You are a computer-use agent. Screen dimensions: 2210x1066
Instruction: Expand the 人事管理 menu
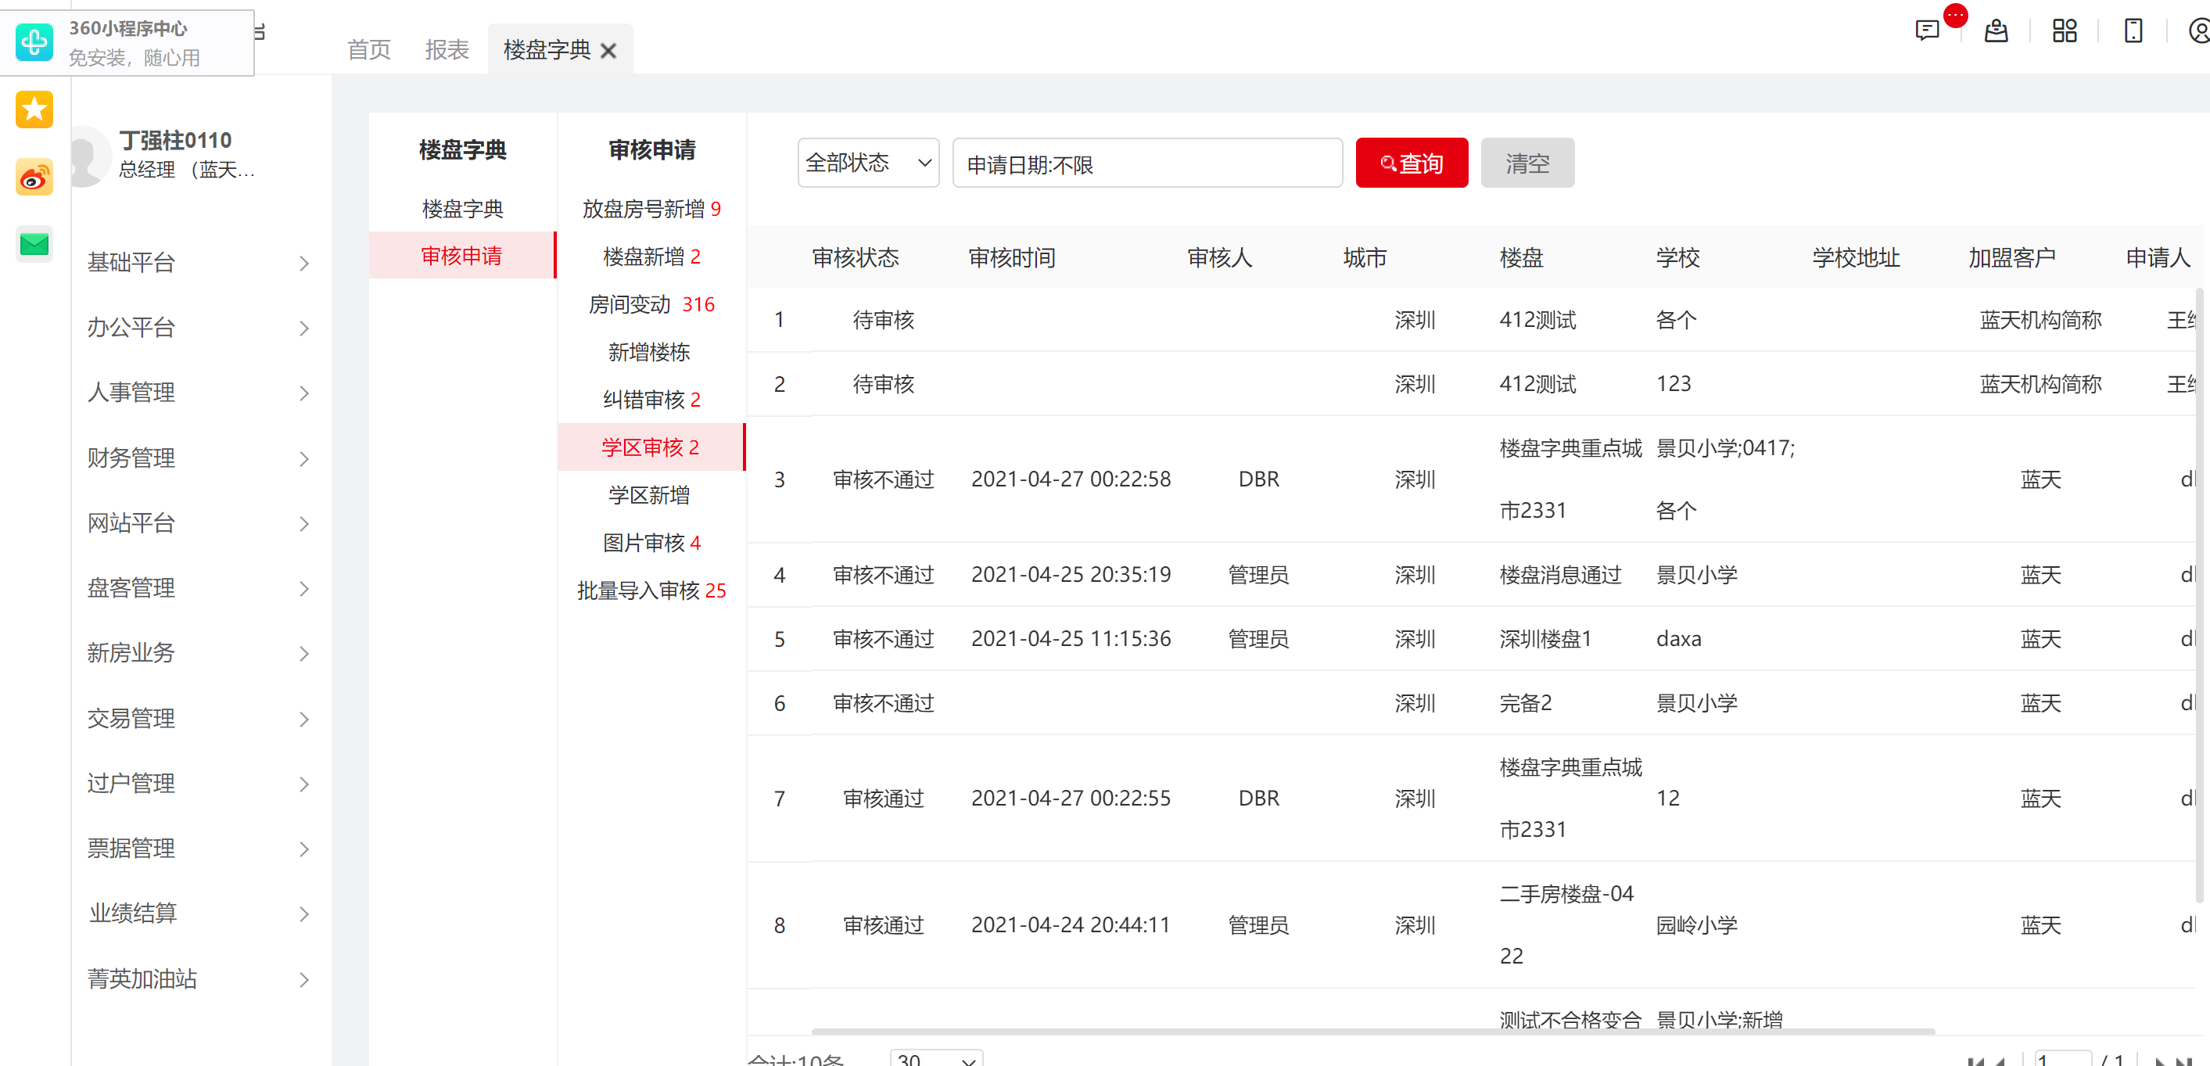click(x=199, y=393)
